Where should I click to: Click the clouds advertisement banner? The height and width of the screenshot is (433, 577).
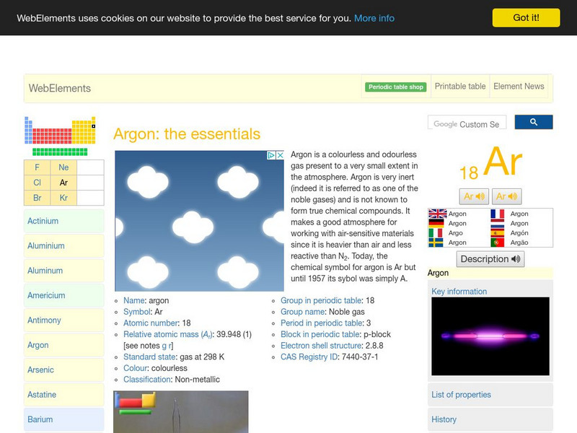tap(199, 221)
